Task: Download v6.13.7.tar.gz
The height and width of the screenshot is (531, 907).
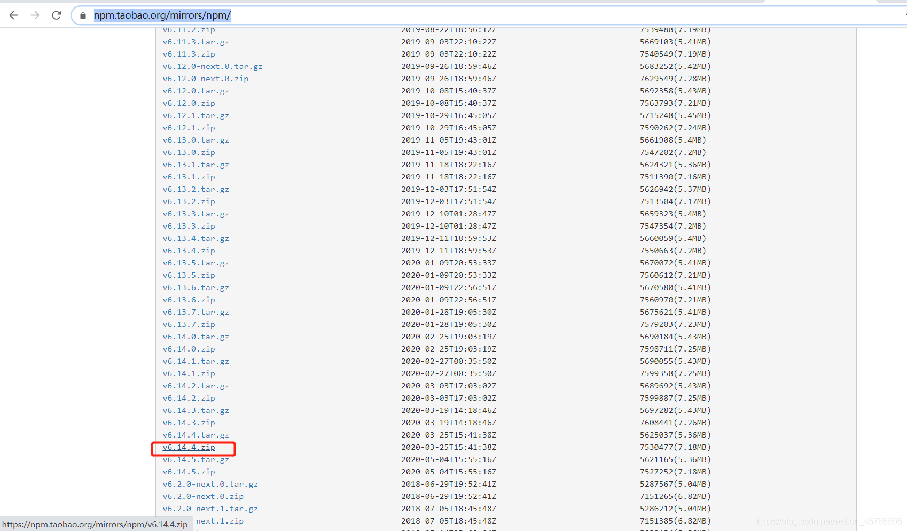Action: click(x=196, y=312)
